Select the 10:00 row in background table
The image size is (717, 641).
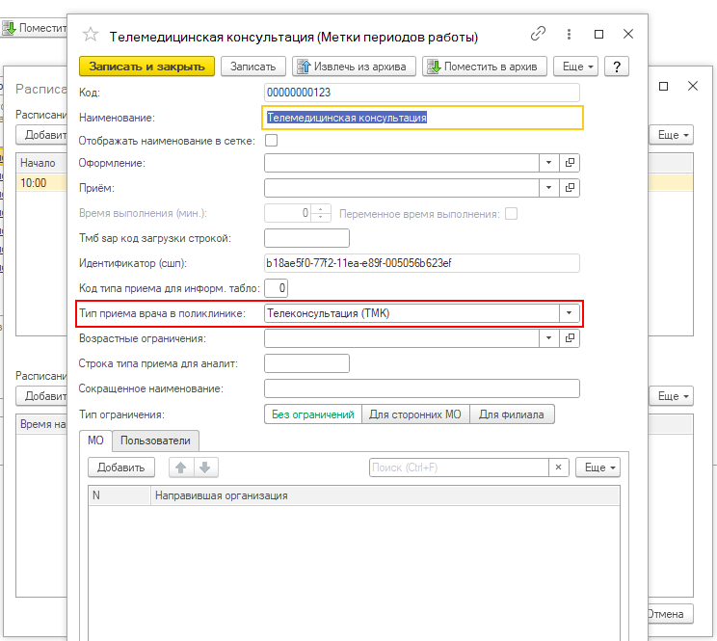click(41, 183)
